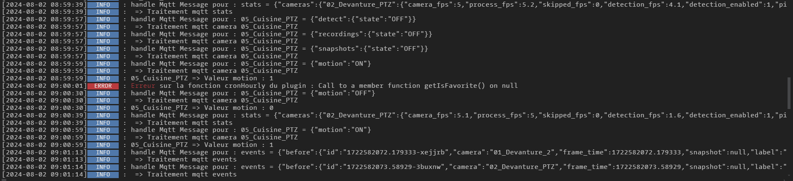Click the INFO badge beside the "motion":"OFF" message
This screenshot has height=181, width=793.
tap(103, 94)
